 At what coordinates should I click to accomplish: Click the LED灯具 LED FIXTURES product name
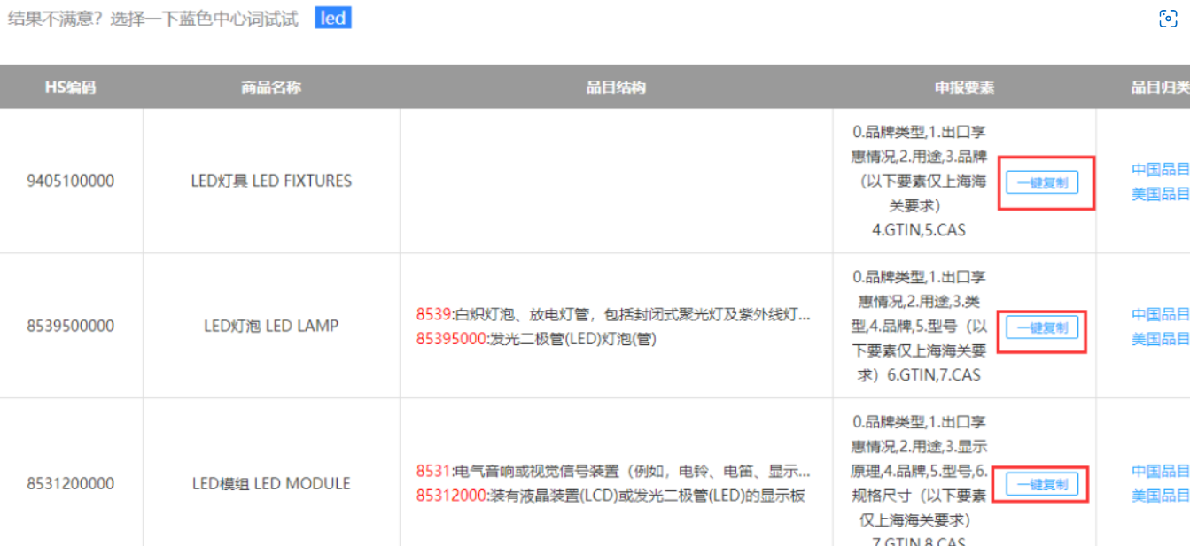271,181
